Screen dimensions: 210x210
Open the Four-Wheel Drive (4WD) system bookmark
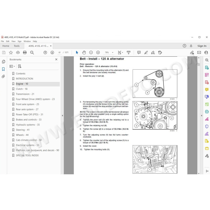point(35,99)
